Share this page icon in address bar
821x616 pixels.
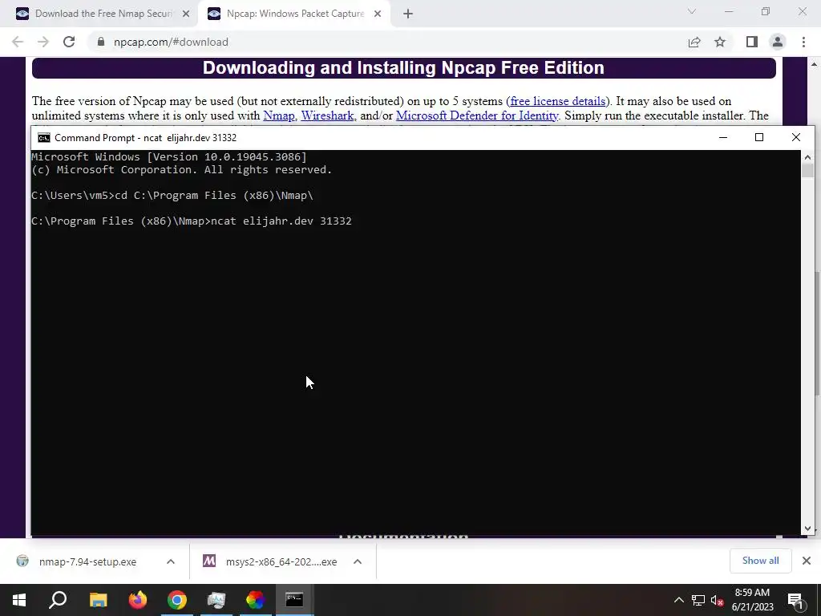[x=694, y=42]
